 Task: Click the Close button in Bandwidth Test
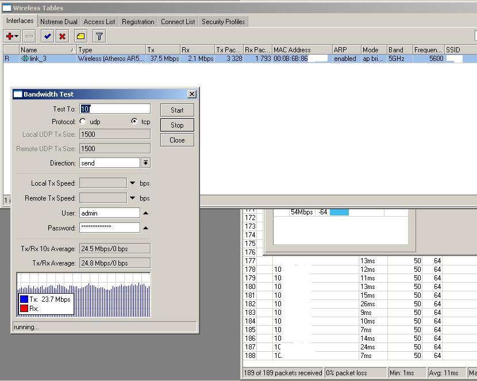click(177, 140)
